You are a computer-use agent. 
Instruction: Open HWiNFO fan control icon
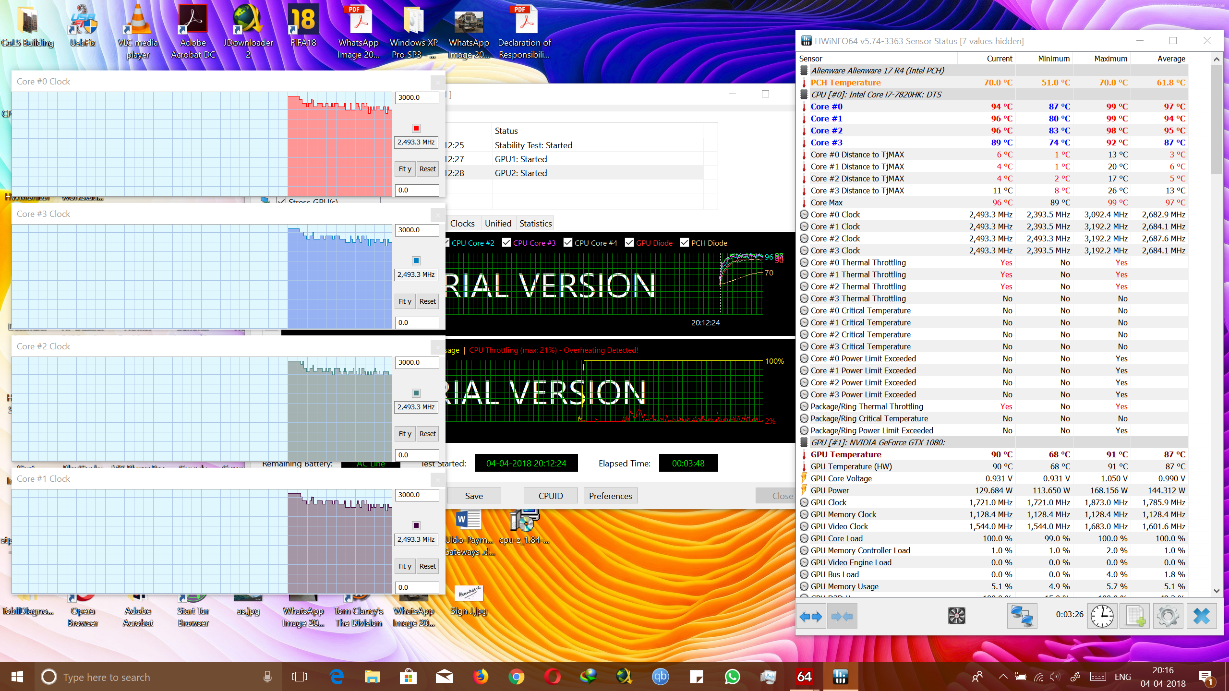point(956,616)
